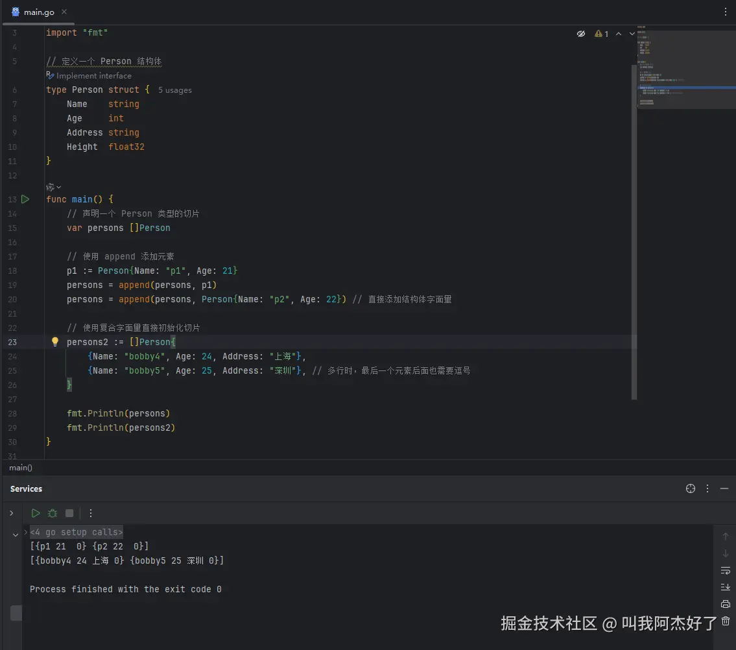Print console output with printer icon
The image size is (736, 650).
pos(725,604)
